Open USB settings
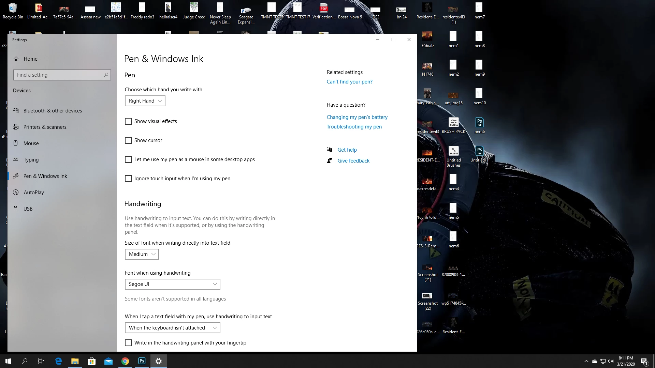The height and width of the screenshot is (368, 655). (x=62, y=209)
